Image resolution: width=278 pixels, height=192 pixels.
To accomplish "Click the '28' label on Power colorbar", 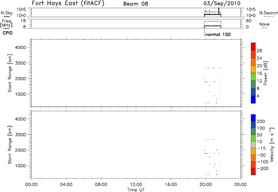I will [259, 51].
